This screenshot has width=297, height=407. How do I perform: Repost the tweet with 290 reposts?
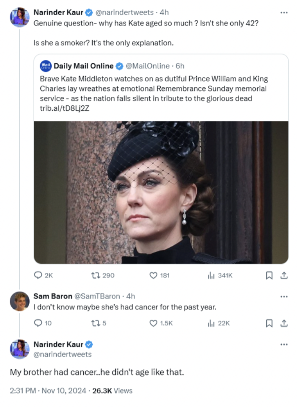[97, 275]
